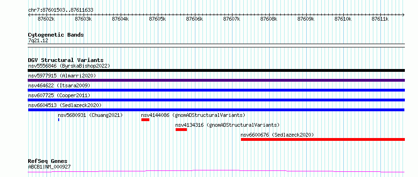Viewport: 418px width, 177px height.
Task: Select the blue nsv607725 variant bar
Action: (x=216, y=100)
